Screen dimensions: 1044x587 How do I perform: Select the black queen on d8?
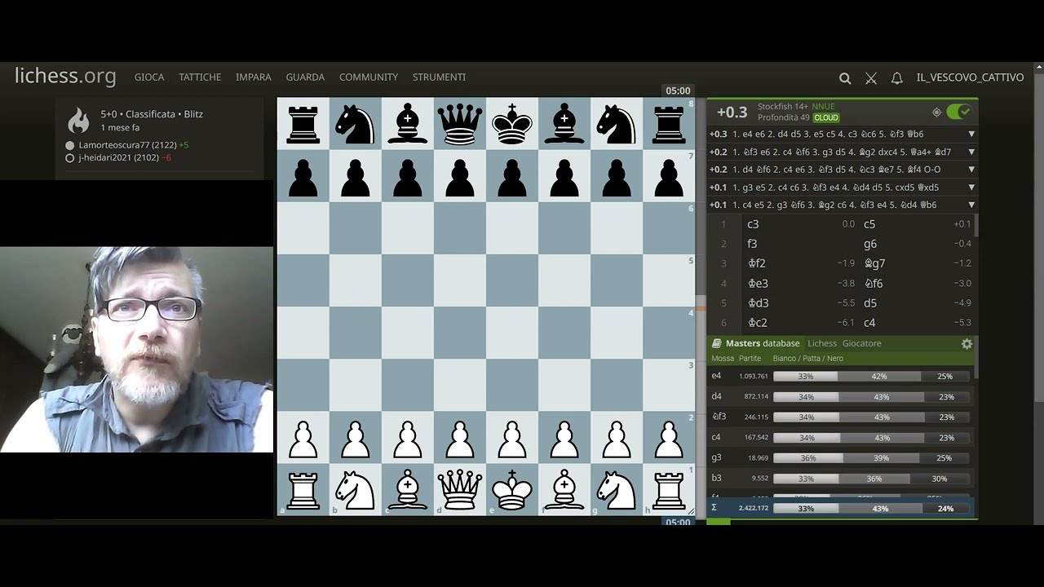point(460,124)
